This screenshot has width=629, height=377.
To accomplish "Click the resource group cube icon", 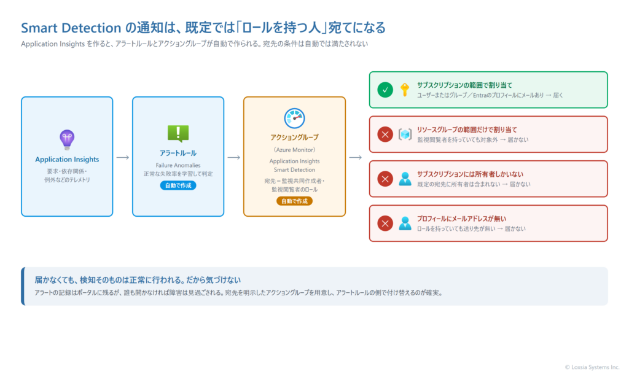I will 405,134.
